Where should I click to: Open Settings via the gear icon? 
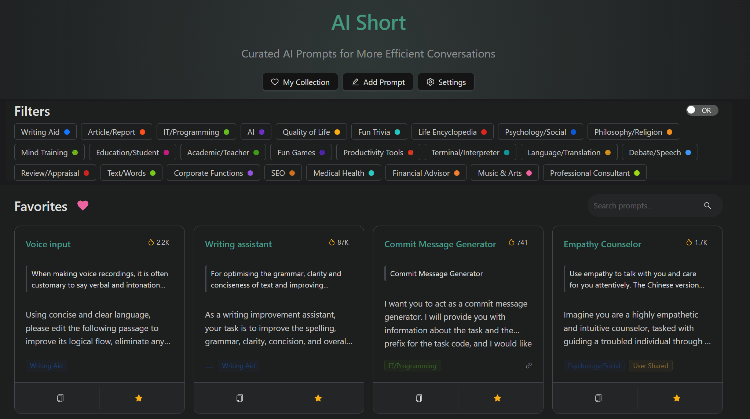(x=446, y=82)
